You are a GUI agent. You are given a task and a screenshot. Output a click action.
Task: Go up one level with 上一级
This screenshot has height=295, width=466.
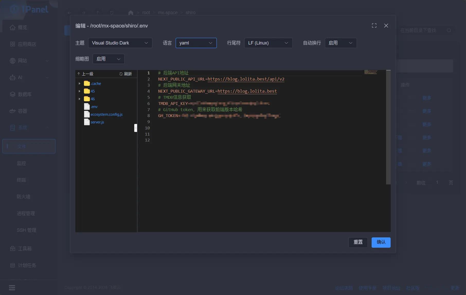85,74
